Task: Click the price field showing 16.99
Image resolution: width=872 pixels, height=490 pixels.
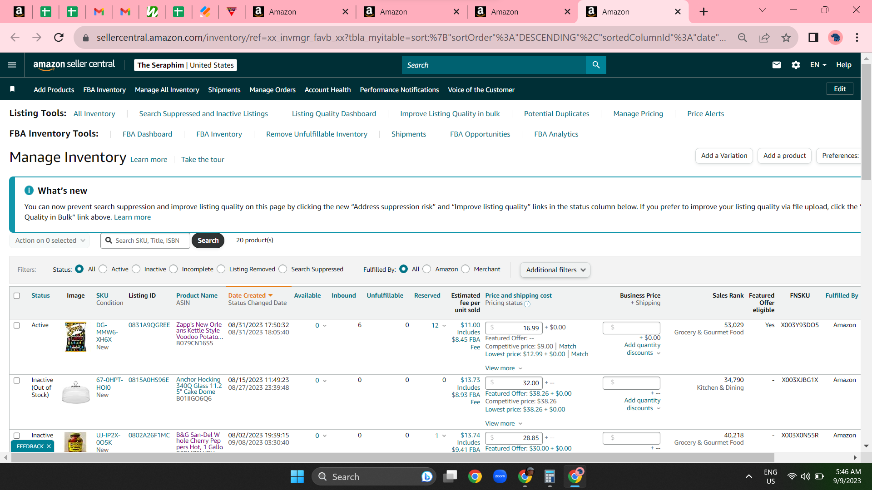Action: tap(514, 328)
